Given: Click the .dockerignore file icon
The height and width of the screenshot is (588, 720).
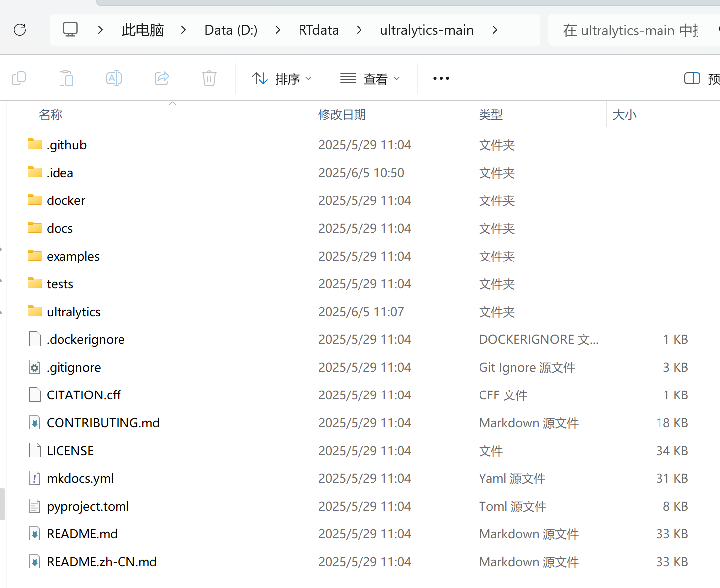Looking at the screenshot, I should click(35, 339).
